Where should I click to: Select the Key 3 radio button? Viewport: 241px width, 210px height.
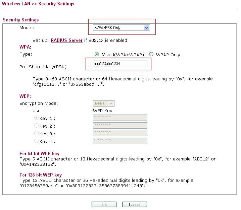[x=36, y=133]
